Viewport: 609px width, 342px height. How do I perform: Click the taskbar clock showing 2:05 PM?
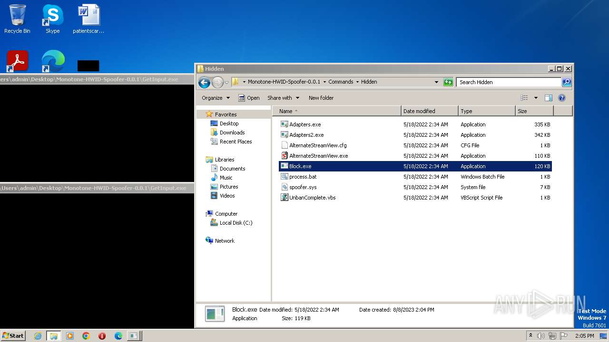click(584, 336)
